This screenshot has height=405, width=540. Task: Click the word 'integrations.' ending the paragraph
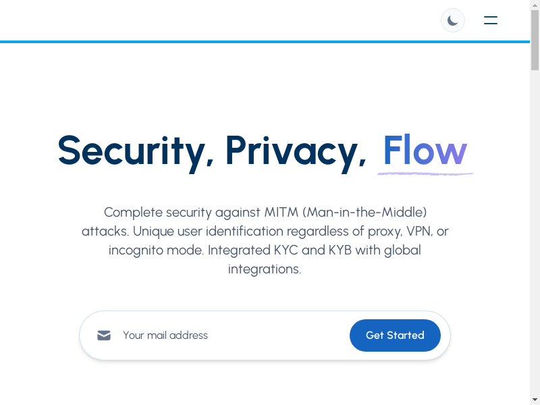tap(265, 269)
